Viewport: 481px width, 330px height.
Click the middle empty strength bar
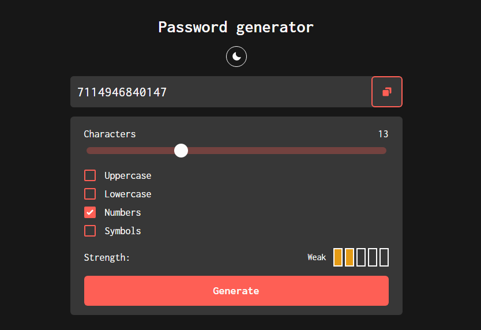click(373, 257)
